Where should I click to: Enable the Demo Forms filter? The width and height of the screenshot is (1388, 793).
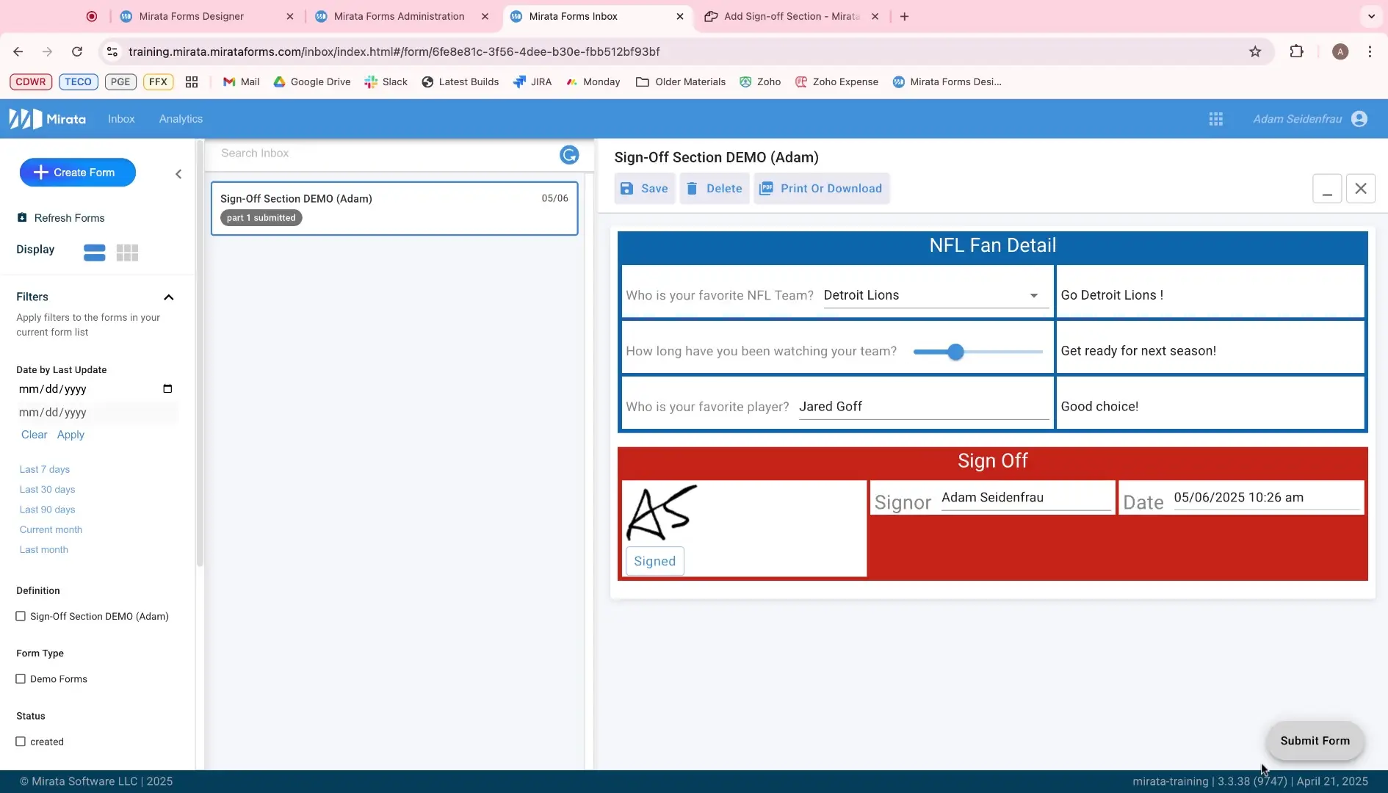click(21, 678)
